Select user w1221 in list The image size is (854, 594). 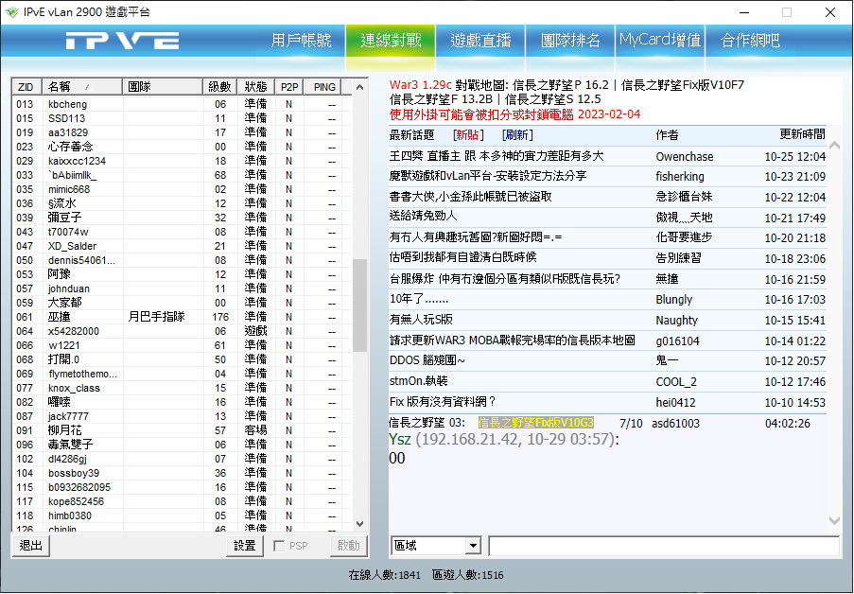tap(63, 345)
